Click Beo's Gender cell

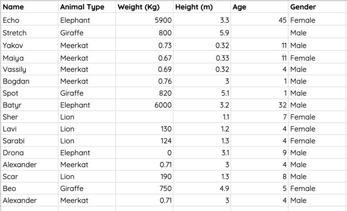(317, 189)
